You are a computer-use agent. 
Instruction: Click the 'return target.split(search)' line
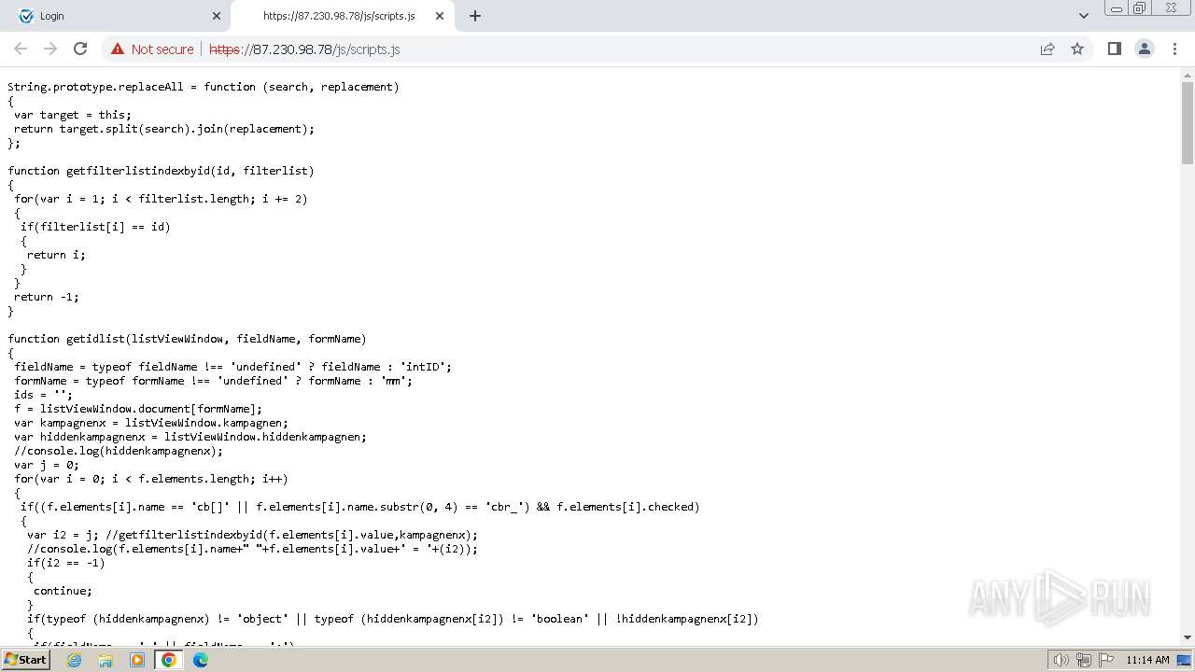point(164,129)
